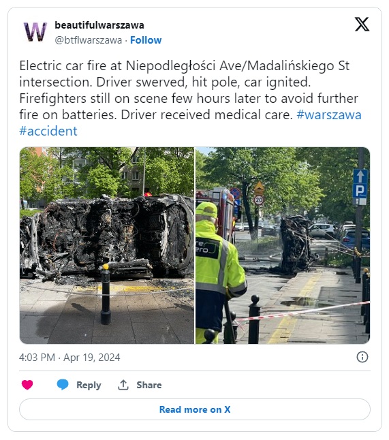
Task: Click the Reply text label
Action: coord(89,385)
